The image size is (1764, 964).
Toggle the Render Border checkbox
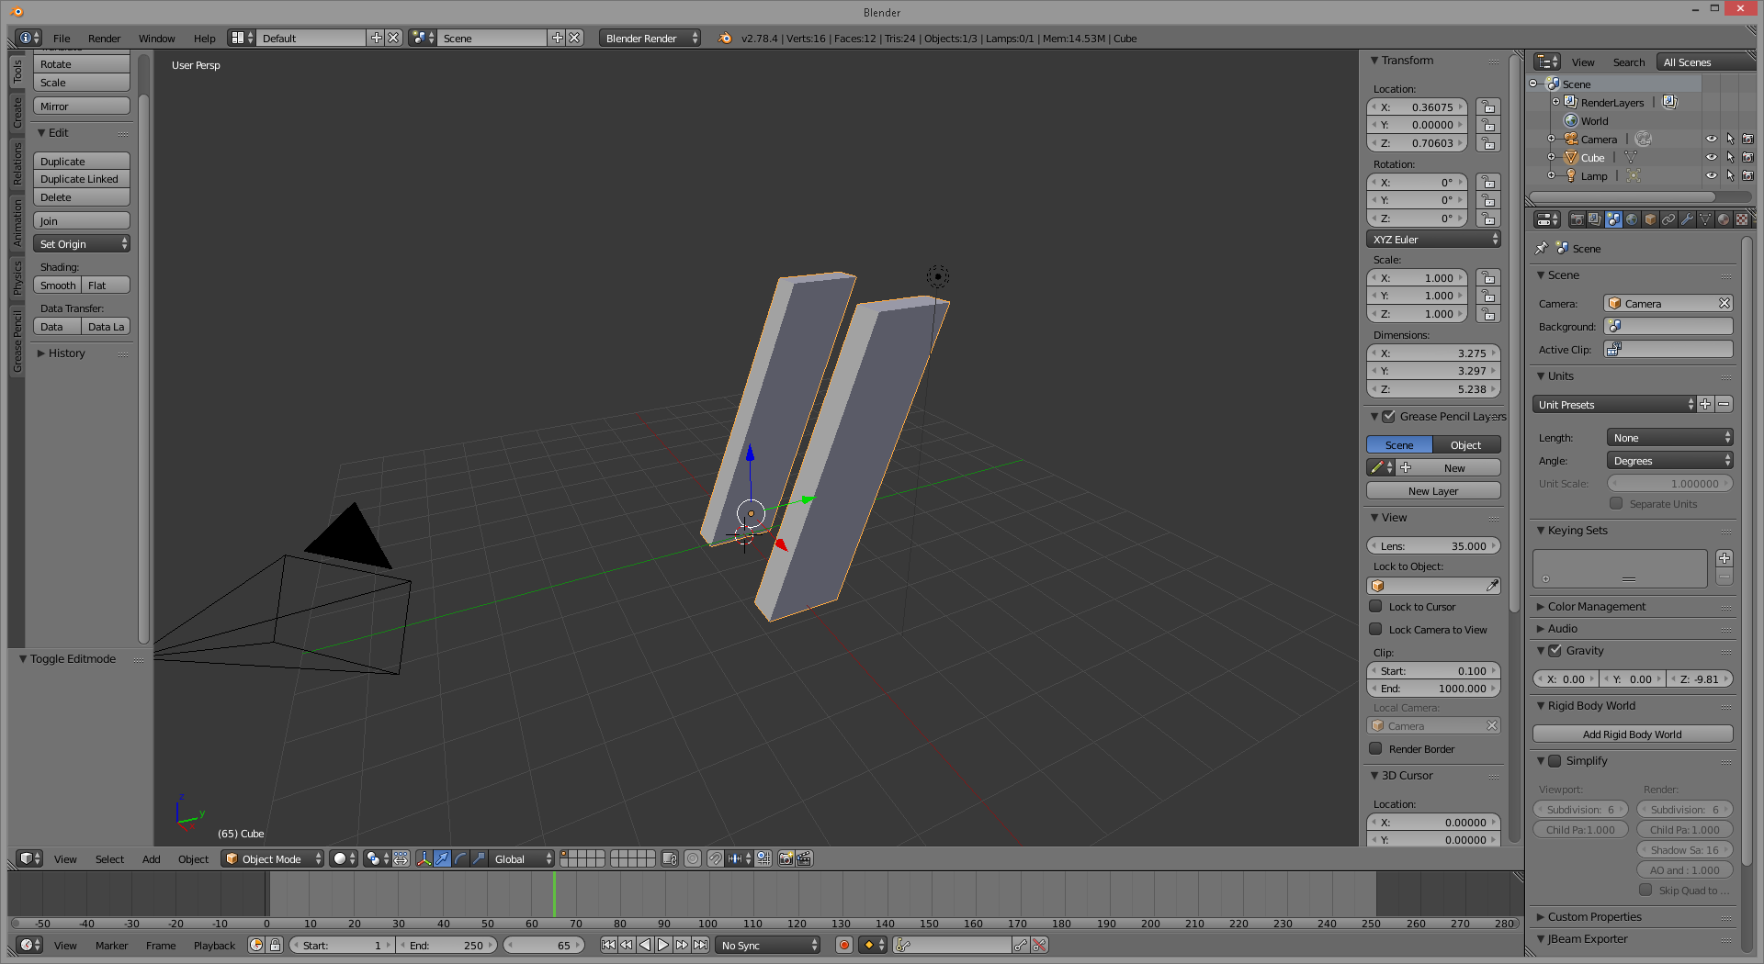pyautogui.click(x=1375, y=749)
